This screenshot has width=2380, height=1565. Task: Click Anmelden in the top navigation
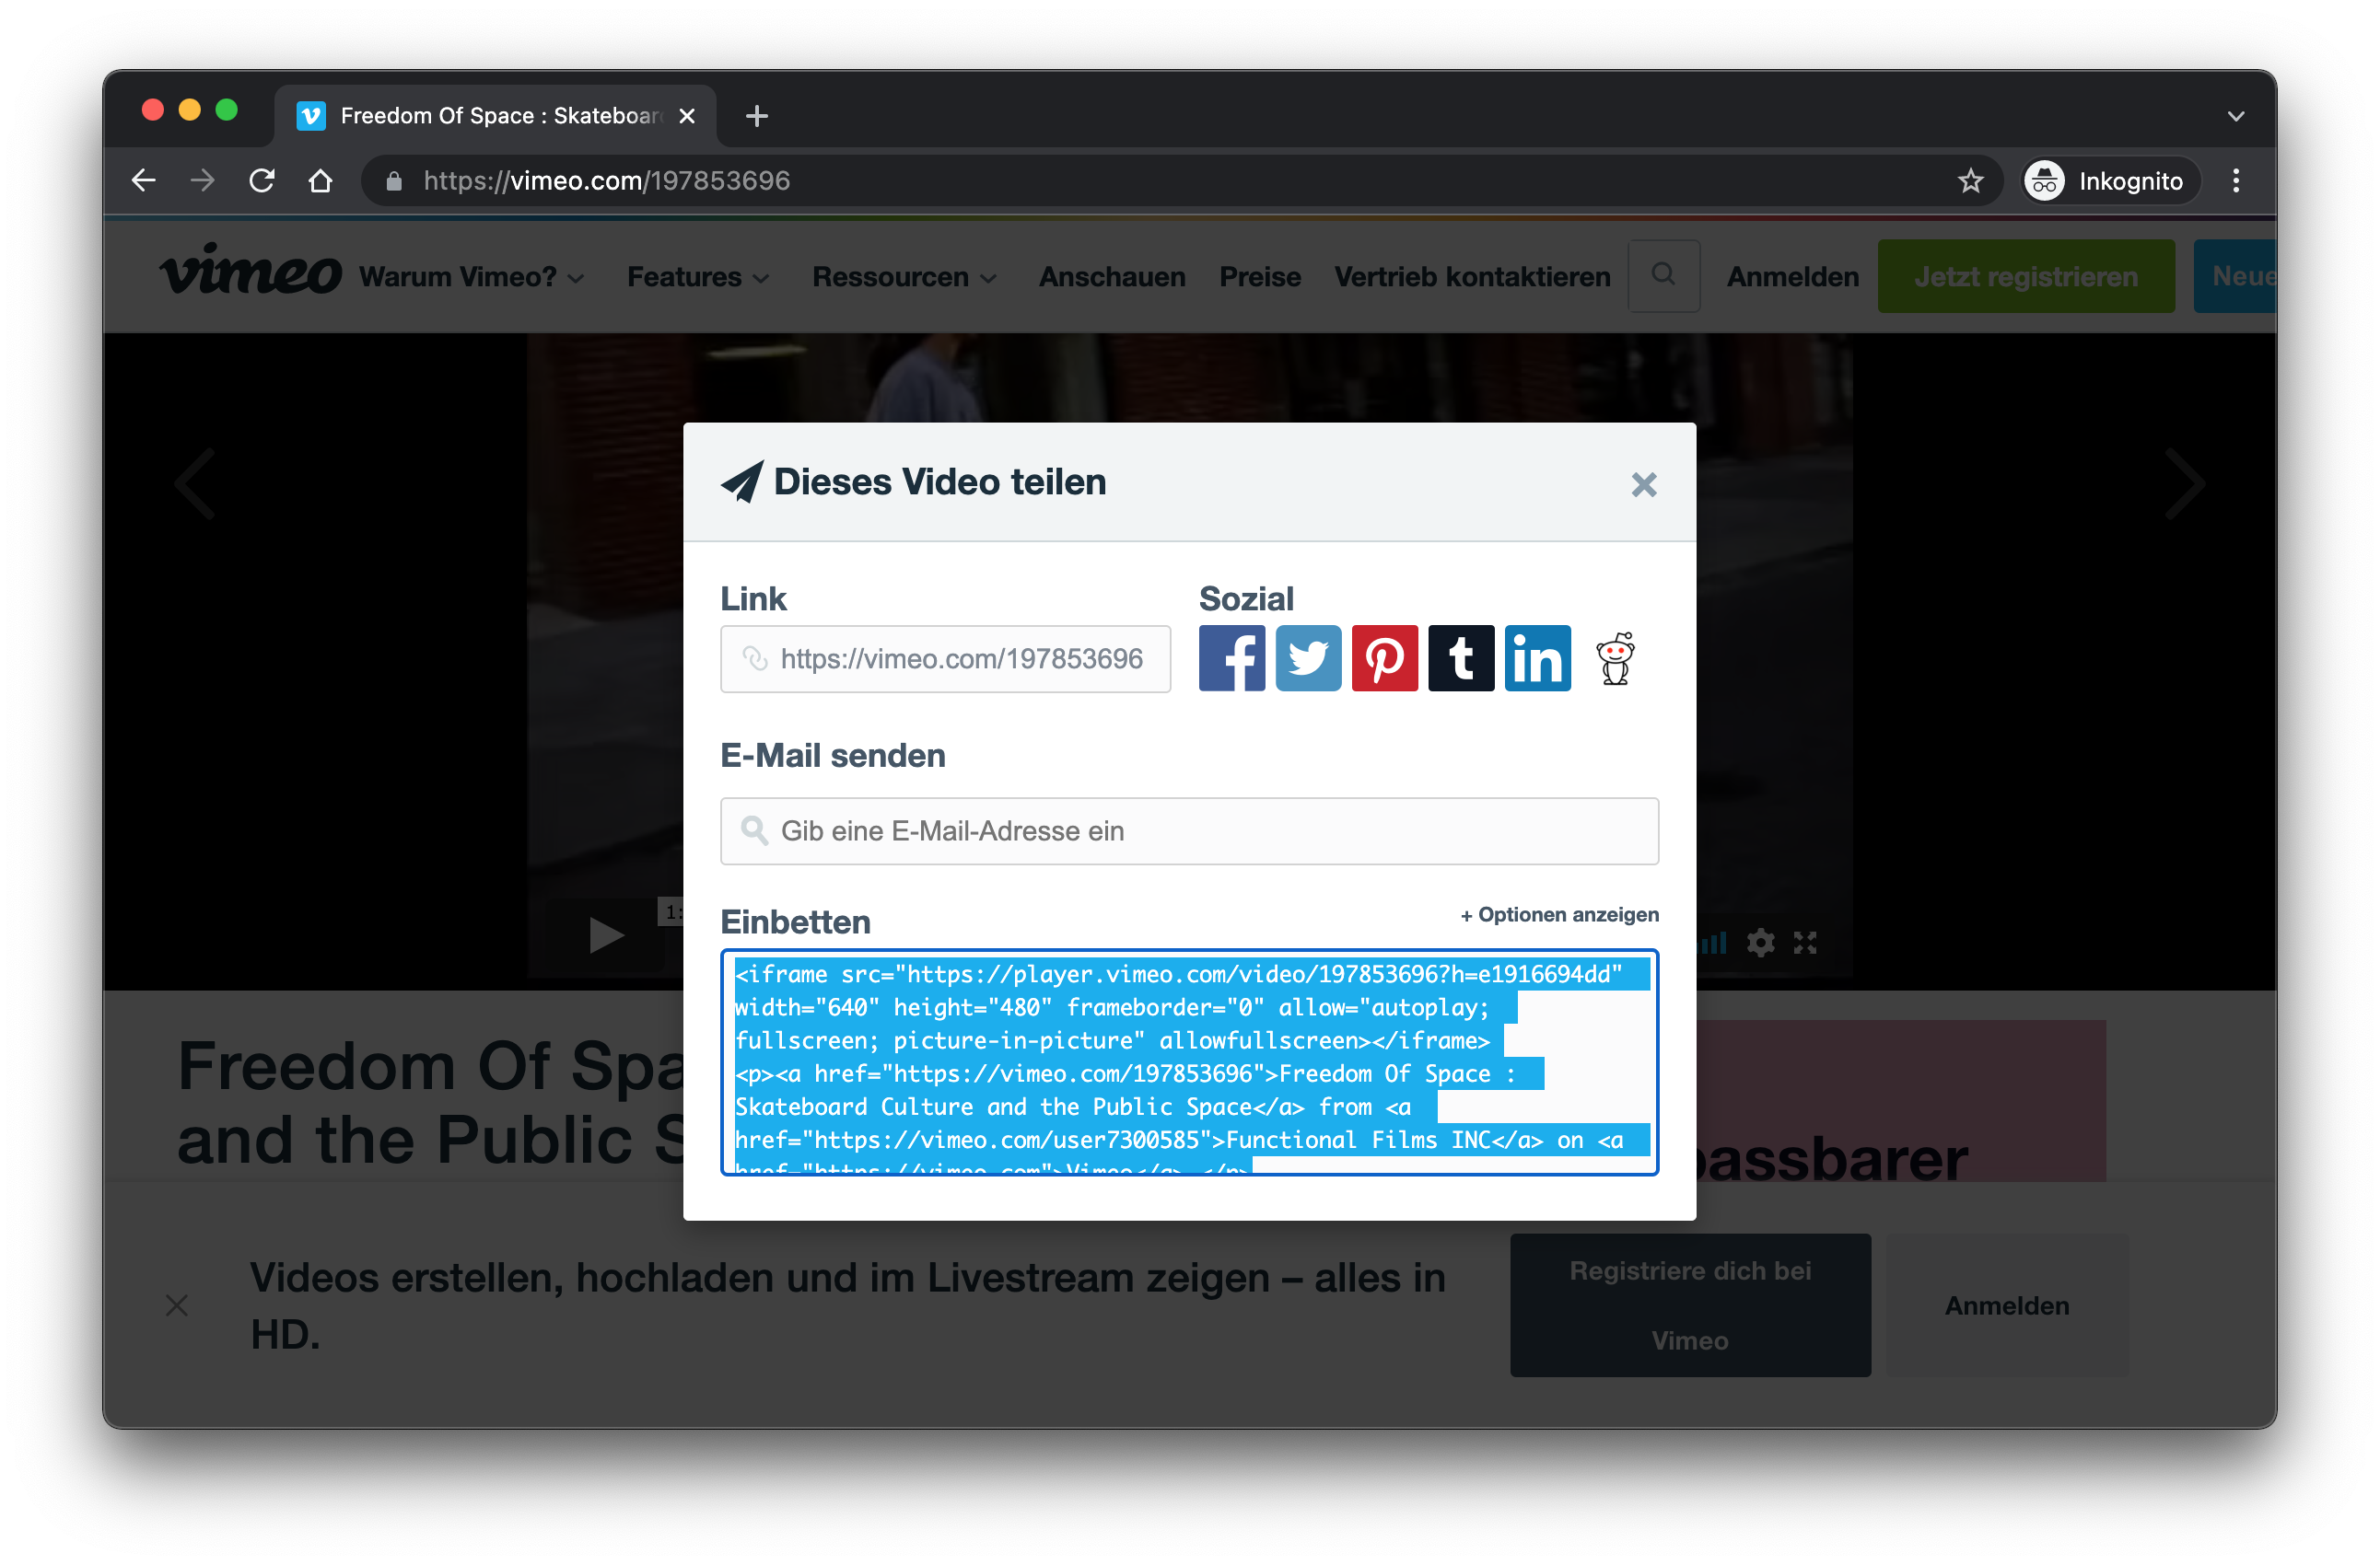(1792, 277)
